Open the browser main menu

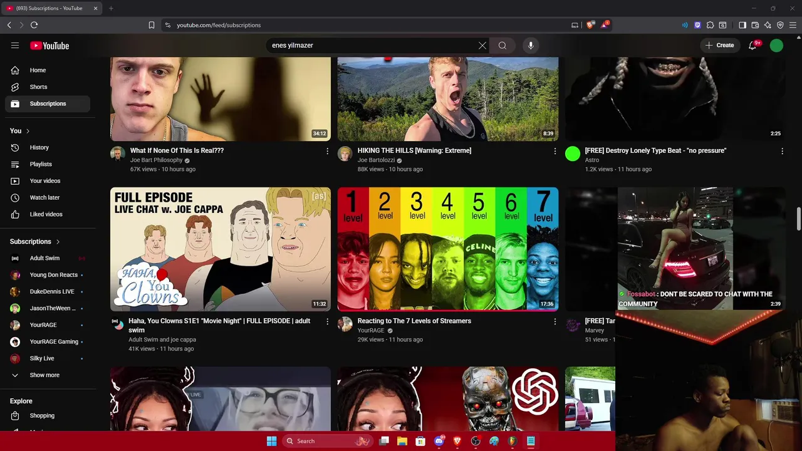[x=793, y=25]
